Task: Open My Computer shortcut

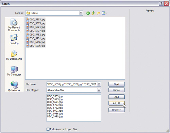Action: pos(14,71)
